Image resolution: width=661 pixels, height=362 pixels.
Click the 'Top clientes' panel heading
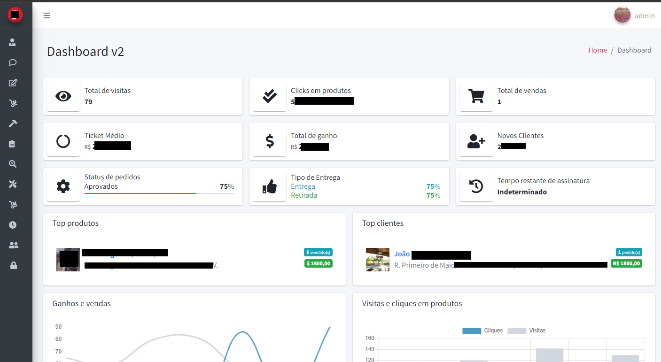pos(383,223)
